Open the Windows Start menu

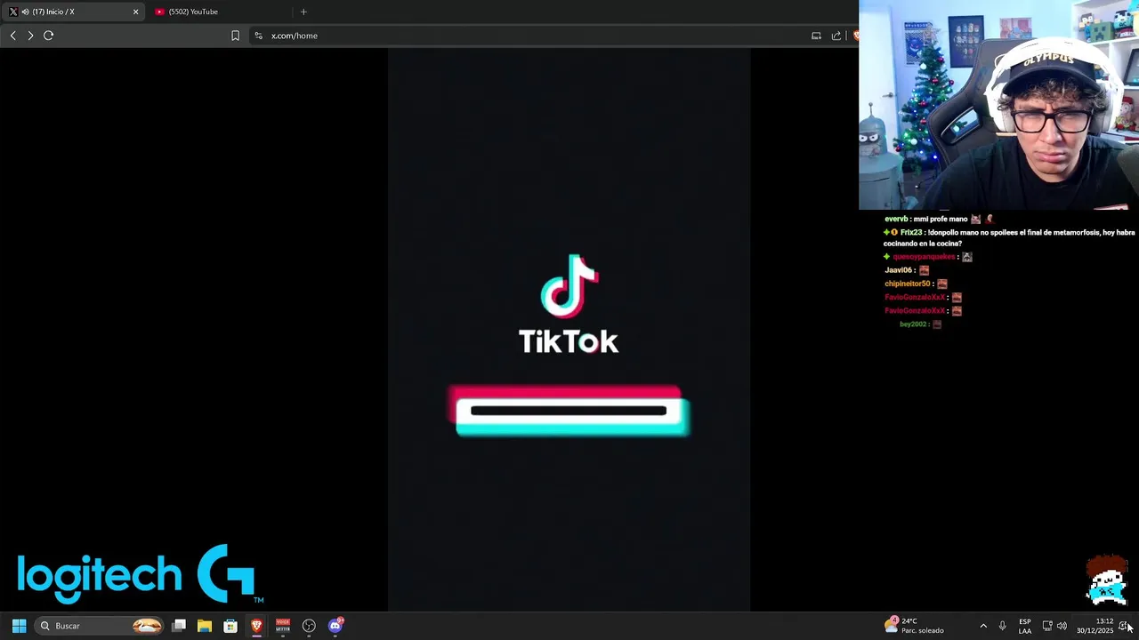coord(19,626)
